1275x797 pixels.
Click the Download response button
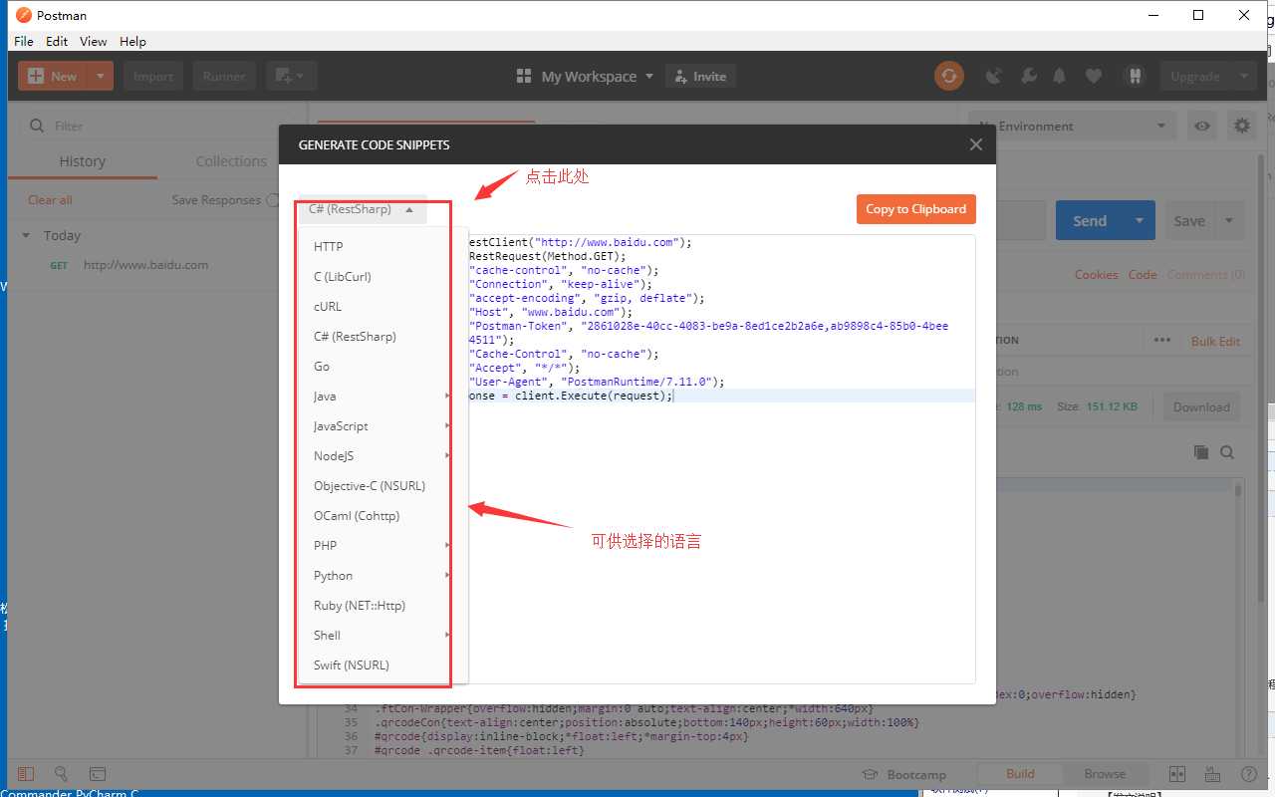point(1201,406)
